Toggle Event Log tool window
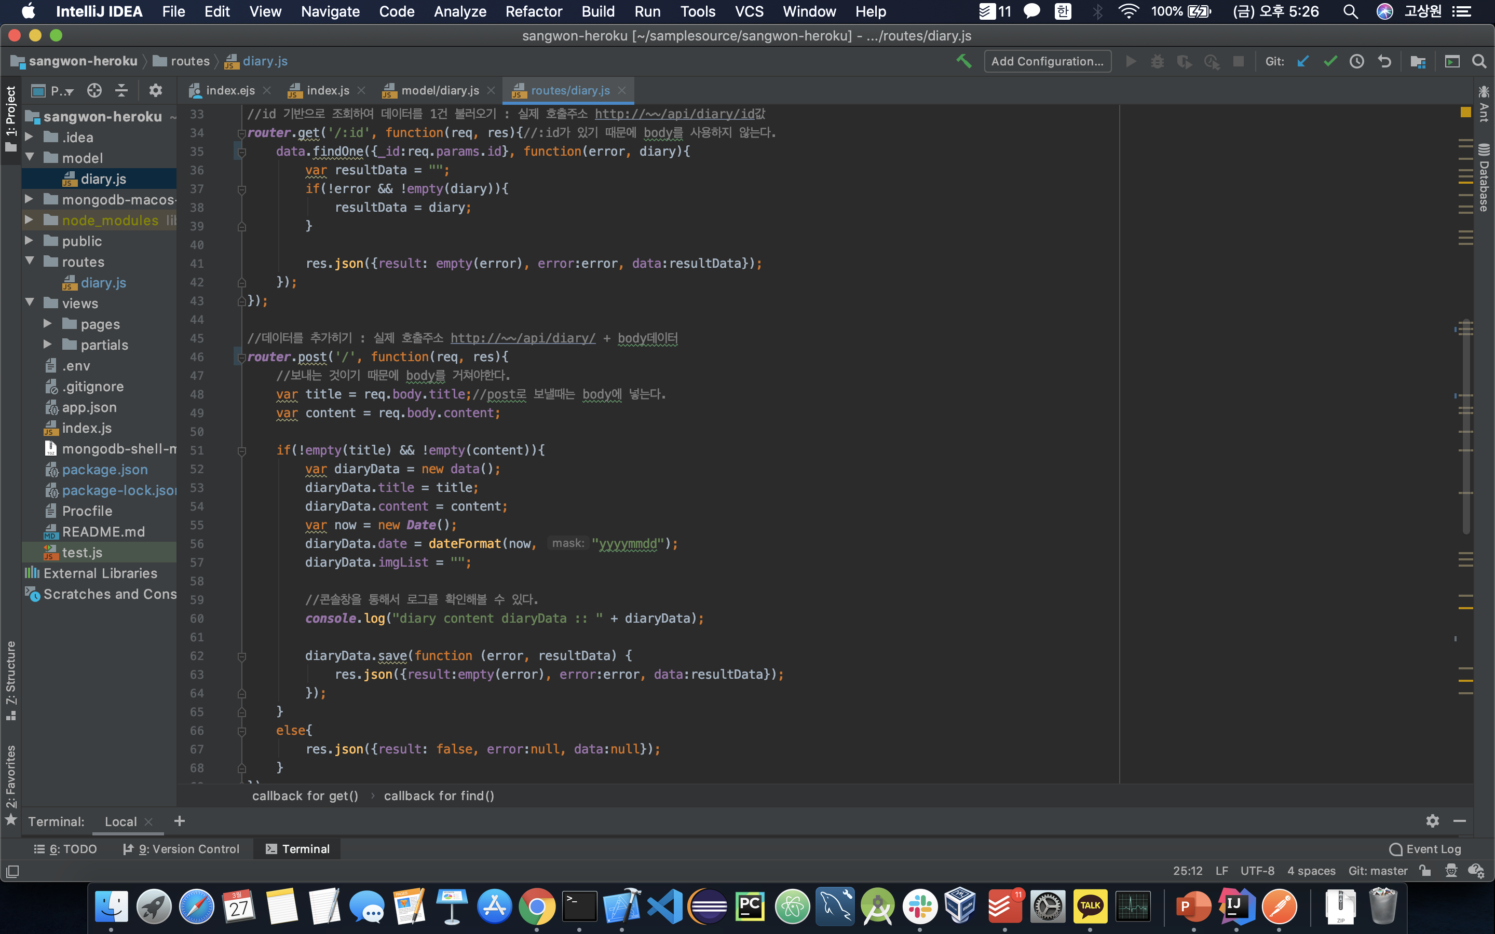 click(x=1425, y=849)
